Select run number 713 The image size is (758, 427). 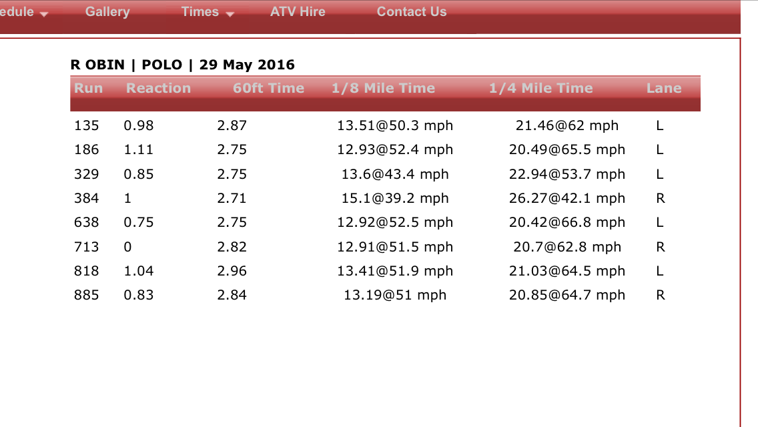point(87,247)
